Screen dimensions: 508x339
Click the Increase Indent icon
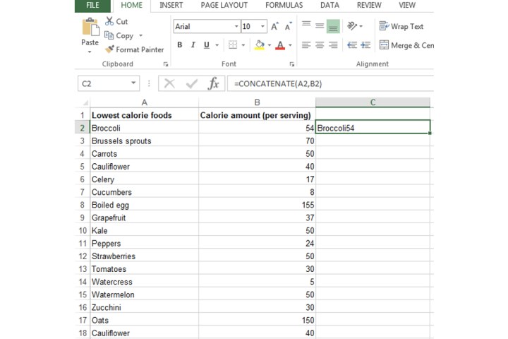pos(365,45)
